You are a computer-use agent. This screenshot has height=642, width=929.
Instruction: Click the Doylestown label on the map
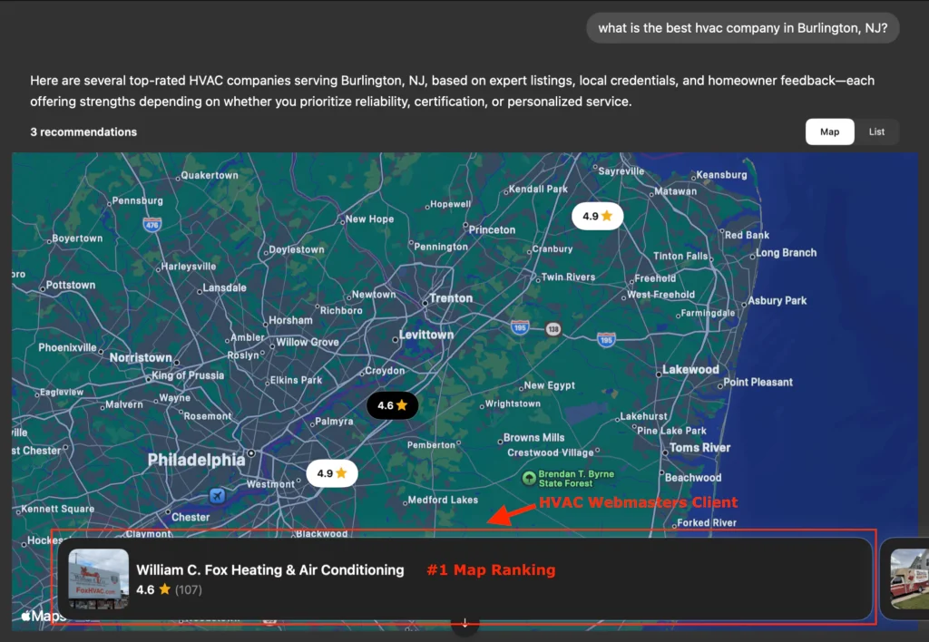coord(297,250)
